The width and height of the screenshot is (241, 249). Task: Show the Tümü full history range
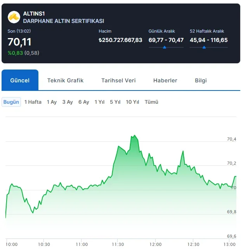point(151,102)
